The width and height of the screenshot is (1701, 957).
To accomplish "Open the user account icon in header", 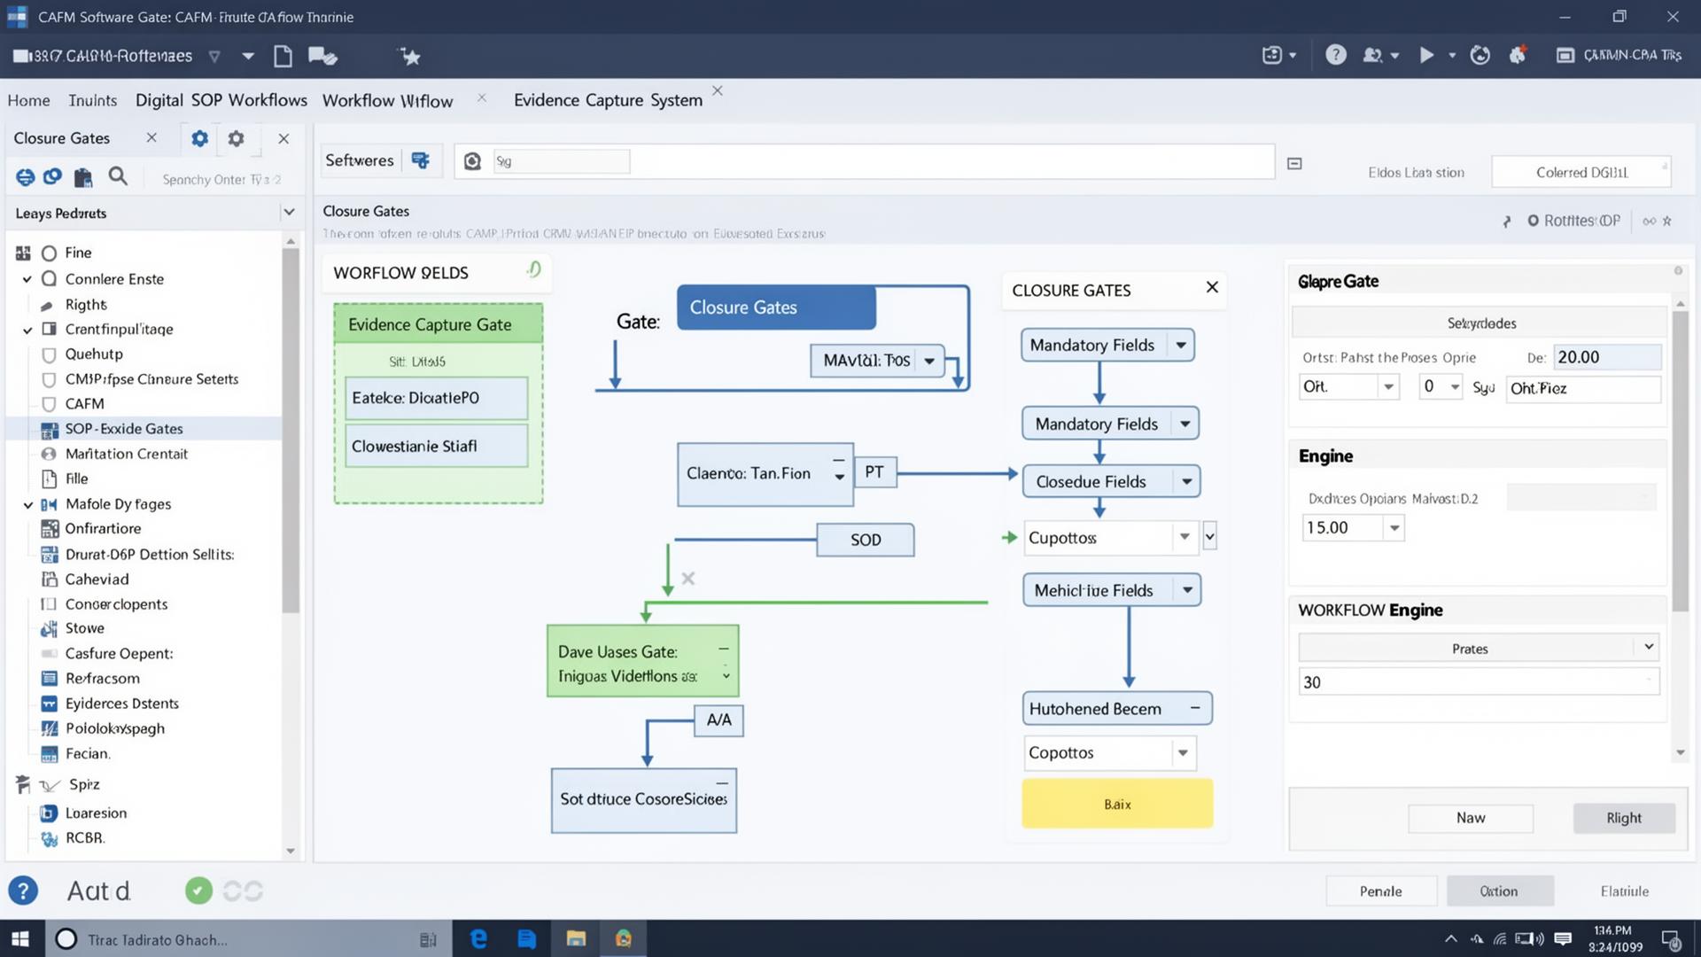I will click(1372, 55).
